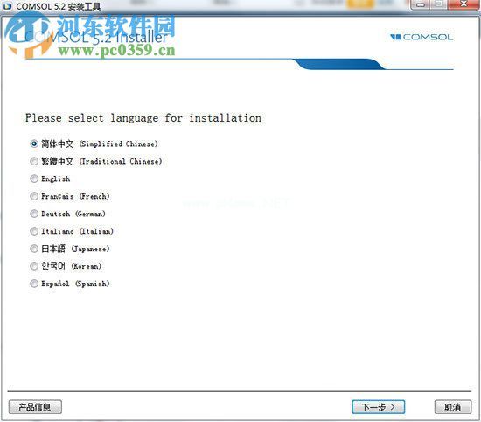Click the 取消 (Cancel) button
Viewport: 481px width, 422px height.
(453, 407)
